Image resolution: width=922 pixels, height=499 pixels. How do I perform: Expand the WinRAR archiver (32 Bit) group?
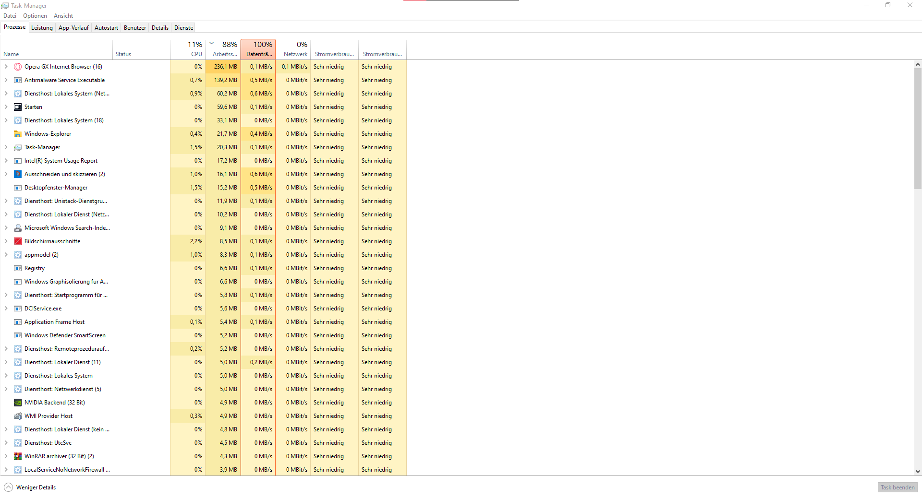(6, 456)
